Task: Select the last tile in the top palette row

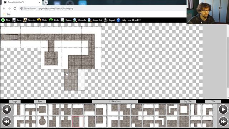Action: [208, 110]
